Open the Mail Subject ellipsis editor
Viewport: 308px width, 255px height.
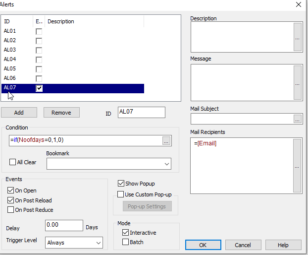coord(298,119)
